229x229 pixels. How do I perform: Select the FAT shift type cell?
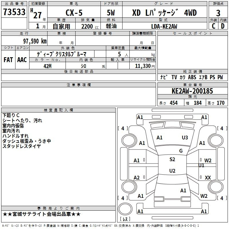tap(8, 60)
